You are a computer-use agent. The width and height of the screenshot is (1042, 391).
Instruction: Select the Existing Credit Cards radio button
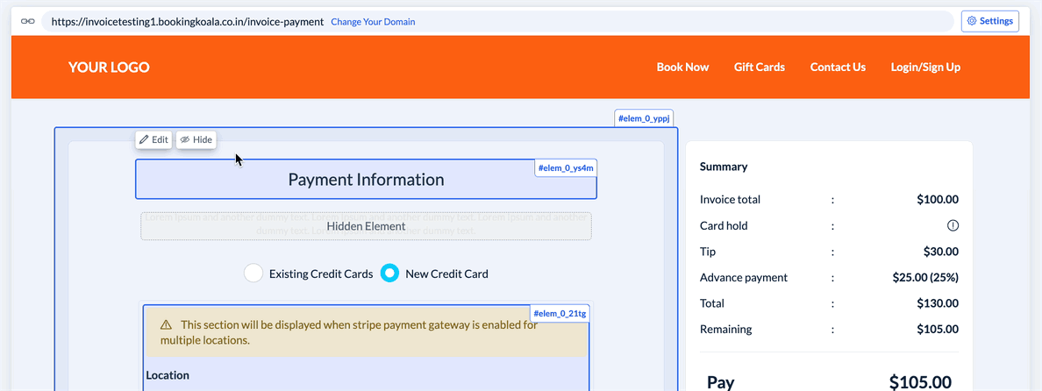point(253,274)
